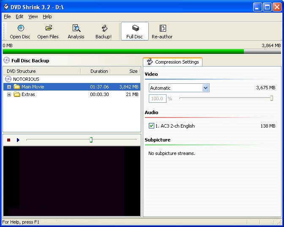Open the Automatic video compression dropdown
This screenshot has height=227, width=284.
click(x=205, y=88)
